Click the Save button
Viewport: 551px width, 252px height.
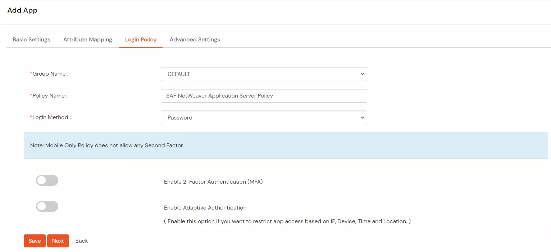(x=35, y=240)
